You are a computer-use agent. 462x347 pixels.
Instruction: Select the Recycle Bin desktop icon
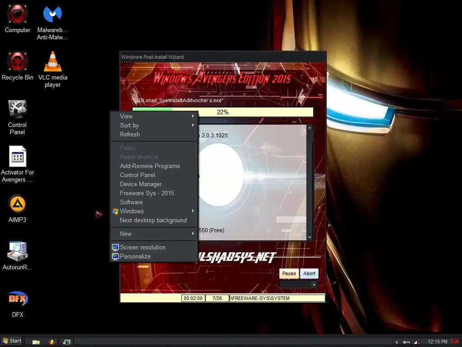pos(18,66)
